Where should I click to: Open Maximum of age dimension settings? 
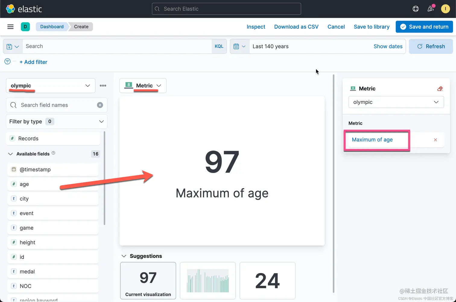coord(372,140)
